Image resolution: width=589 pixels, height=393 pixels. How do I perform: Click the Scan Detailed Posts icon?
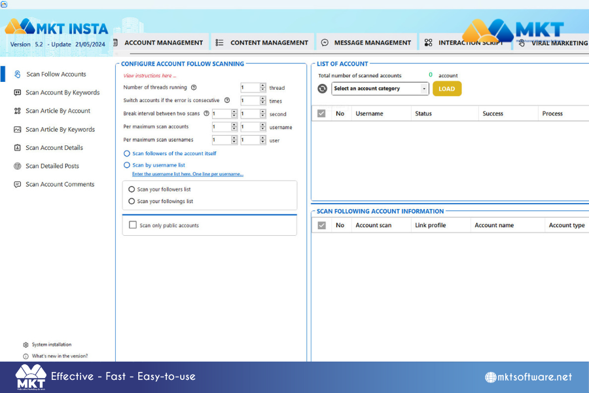click(x=17, y=166)
